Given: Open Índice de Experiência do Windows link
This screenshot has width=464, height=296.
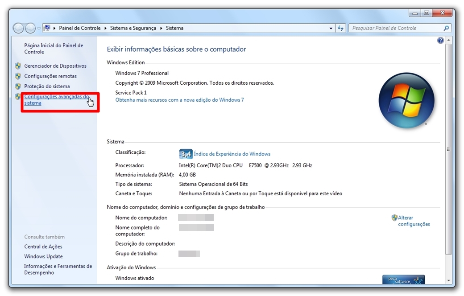Looking at the screenshot, I should coord(232,154).
